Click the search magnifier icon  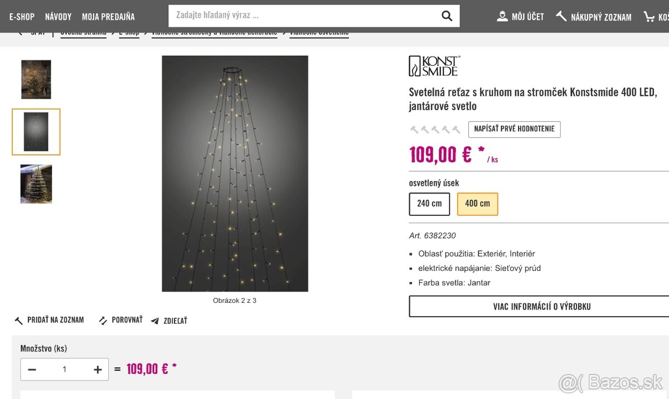coord(447,16)
